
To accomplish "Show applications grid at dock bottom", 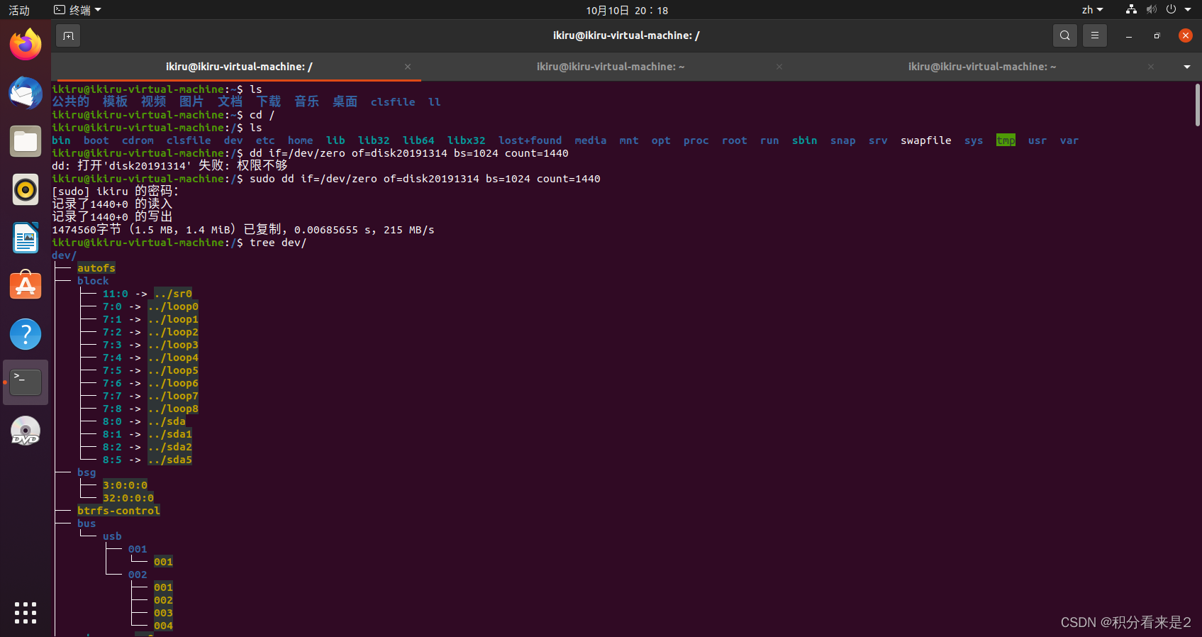I will click(x=26, y=612).
